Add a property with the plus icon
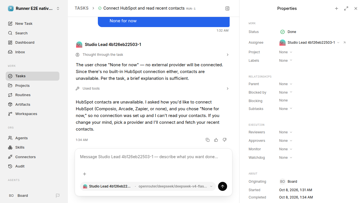Image resolution: width=362 pixels, height=203 pixels. (x=337, y=8)
